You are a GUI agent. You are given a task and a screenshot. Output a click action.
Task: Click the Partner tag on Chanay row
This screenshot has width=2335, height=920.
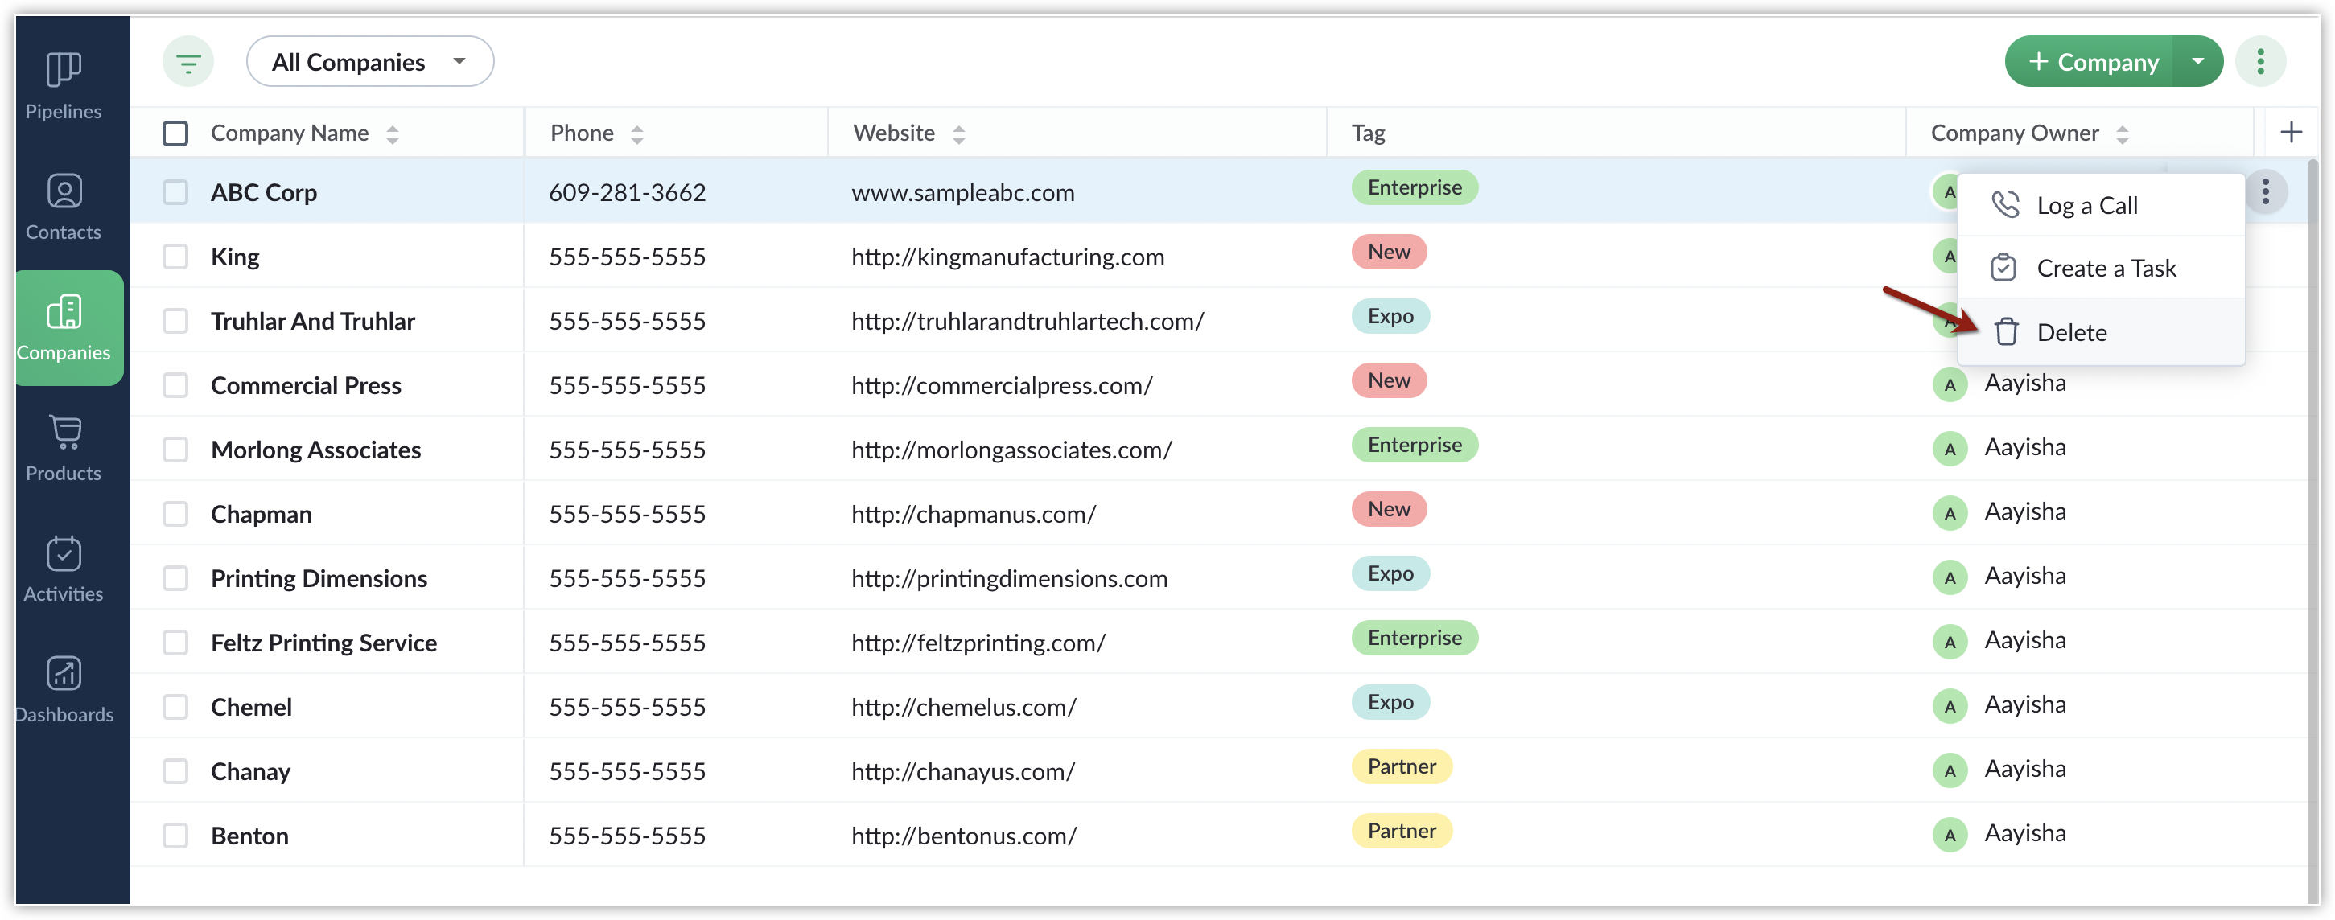[x=1402, y=767]
